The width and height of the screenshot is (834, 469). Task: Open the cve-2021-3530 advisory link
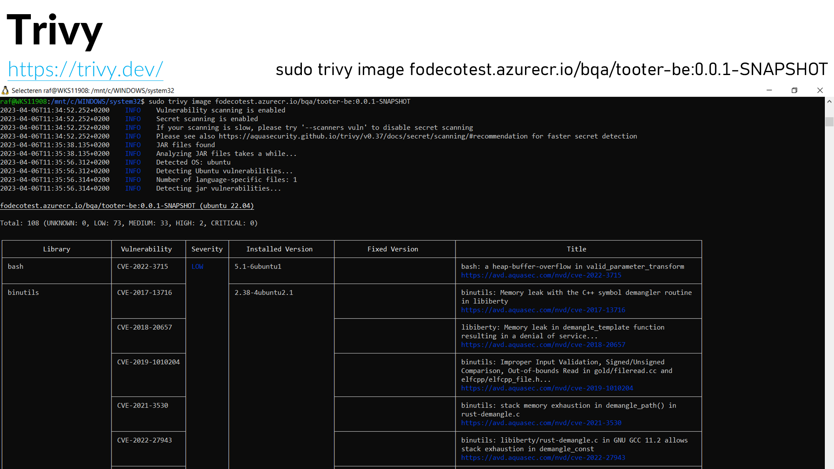coord(541,423)
